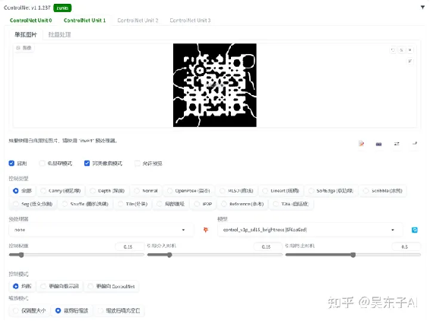Choose the 仅调整大小 resize mode

[x=30, y=310]
